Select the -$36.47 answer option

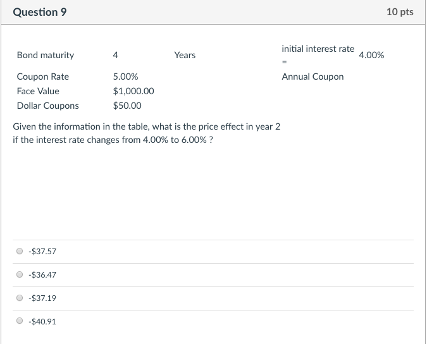pos(20,274)
